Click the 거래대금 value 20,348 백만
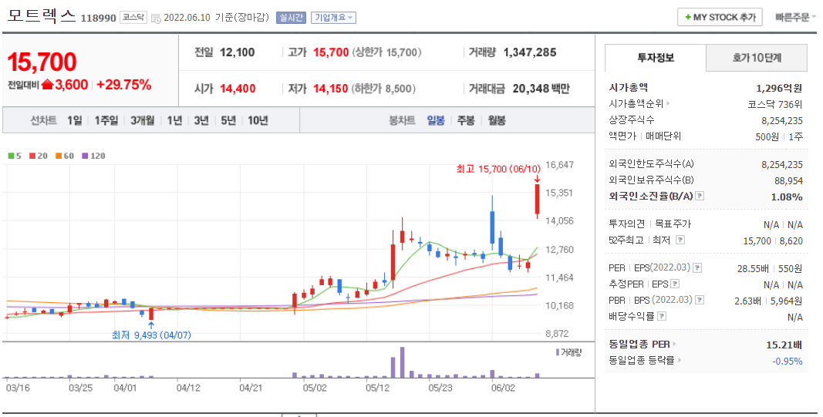This screenshot has height=417, width=823. tap(541, 89)
